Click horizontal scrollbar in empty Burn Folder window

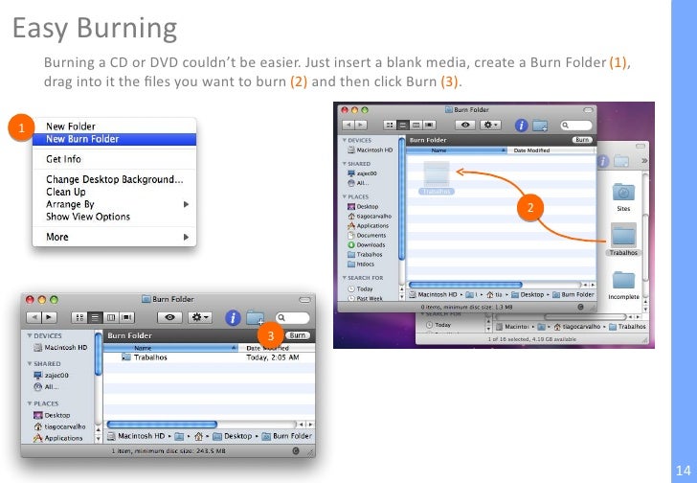(x=465, y=285)
